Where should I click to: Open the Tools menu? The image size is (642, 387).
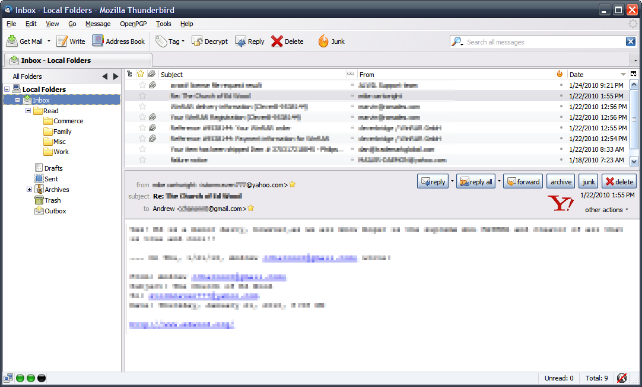click(163, 24)
